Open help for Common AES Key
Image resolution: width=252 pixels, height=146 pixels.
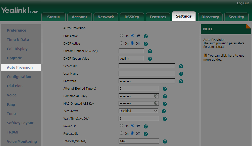(x=165, y=96)
